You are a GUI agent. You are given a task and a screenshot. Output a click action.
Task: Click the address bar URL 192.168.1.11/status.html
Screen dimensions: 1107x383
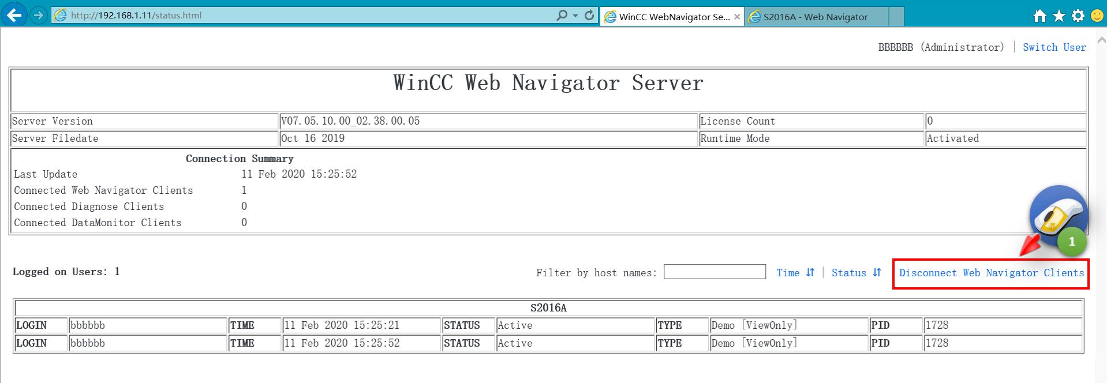(x=136, y=15)
